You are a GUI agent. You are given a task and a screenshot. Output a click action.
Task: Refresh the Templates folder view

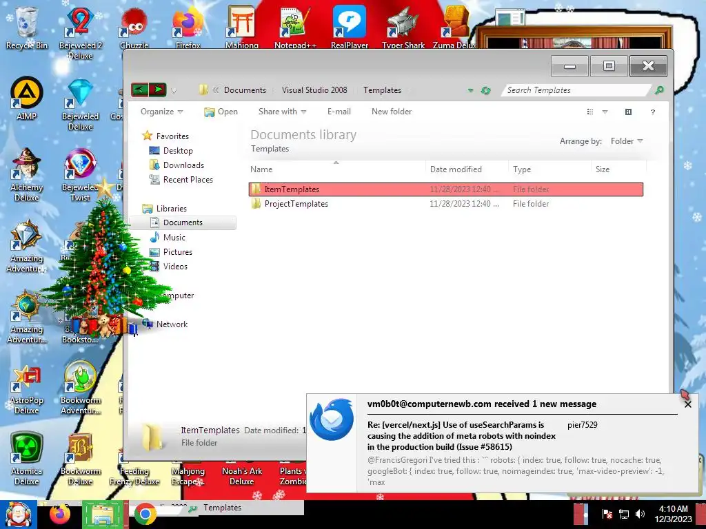pos(485,90)
